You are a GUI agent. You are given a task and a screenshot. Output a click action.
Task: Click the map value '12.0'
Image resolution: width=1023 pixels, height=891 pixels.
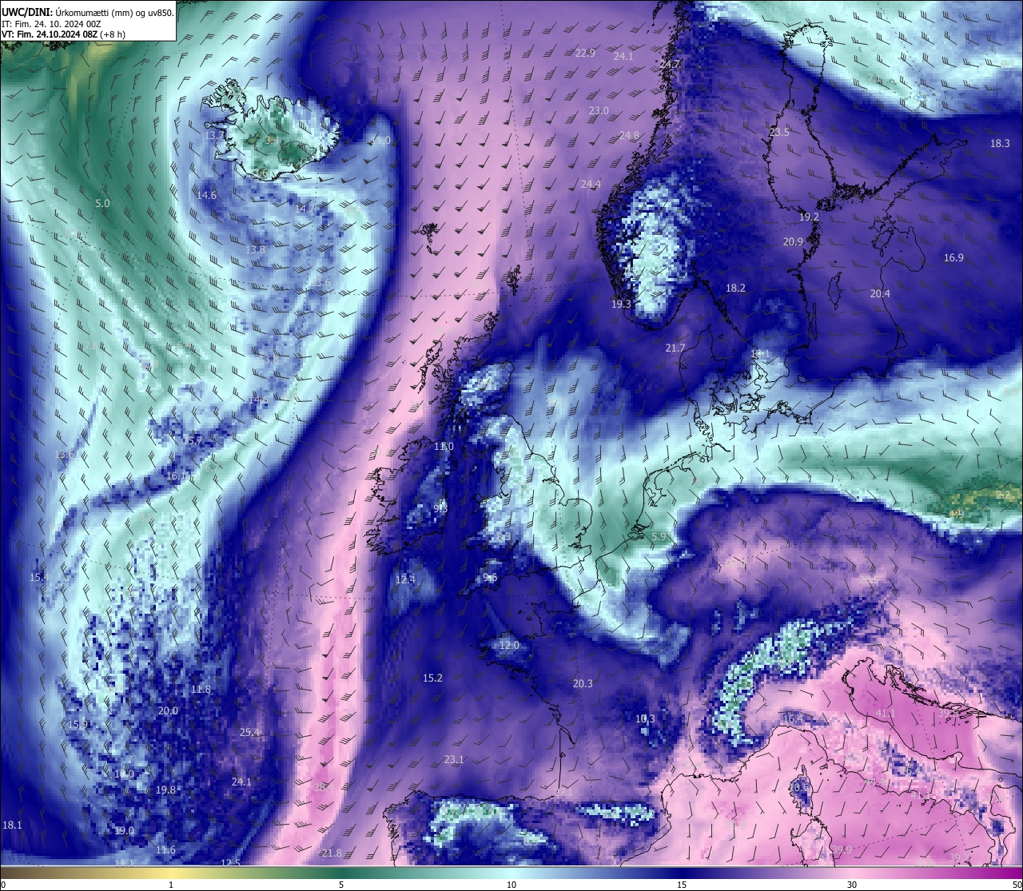point(509,645)
